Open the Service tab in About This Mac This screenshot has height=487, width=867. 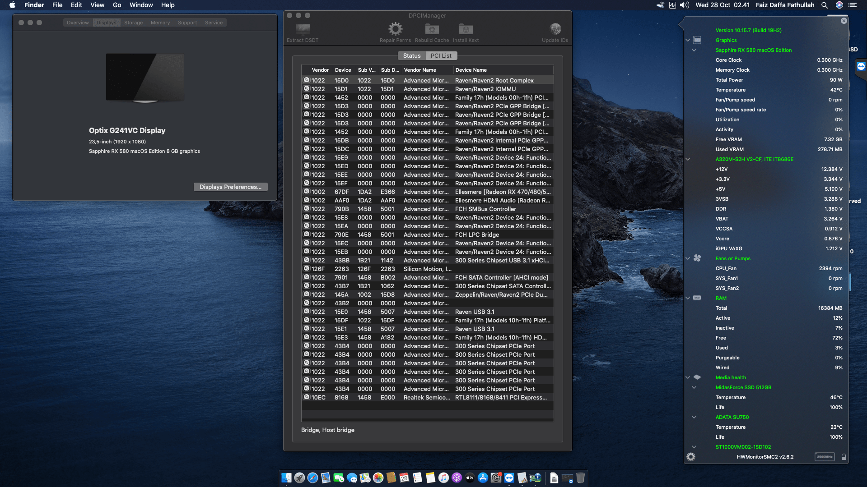[x=214, y=23]
